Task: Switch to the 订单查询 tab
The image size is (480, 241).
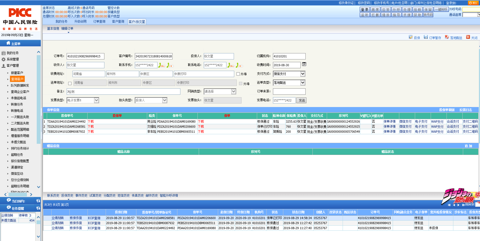Action: click(x=99, y=22)
